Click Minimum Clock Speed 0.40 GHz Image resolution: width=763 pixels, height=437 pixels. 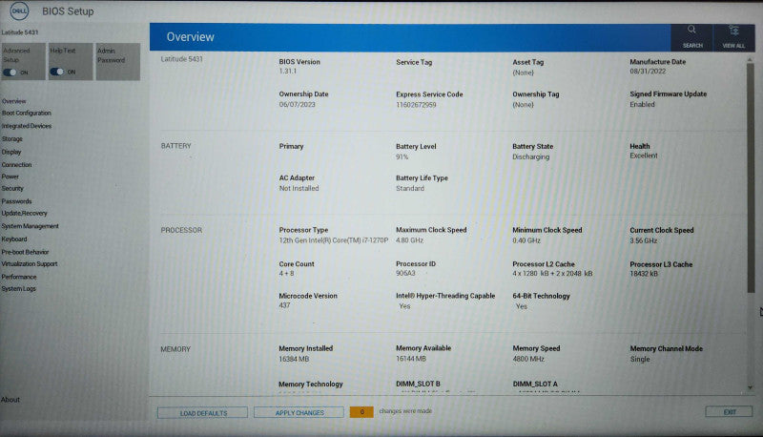pyautogui.click(x=526, y=240)
